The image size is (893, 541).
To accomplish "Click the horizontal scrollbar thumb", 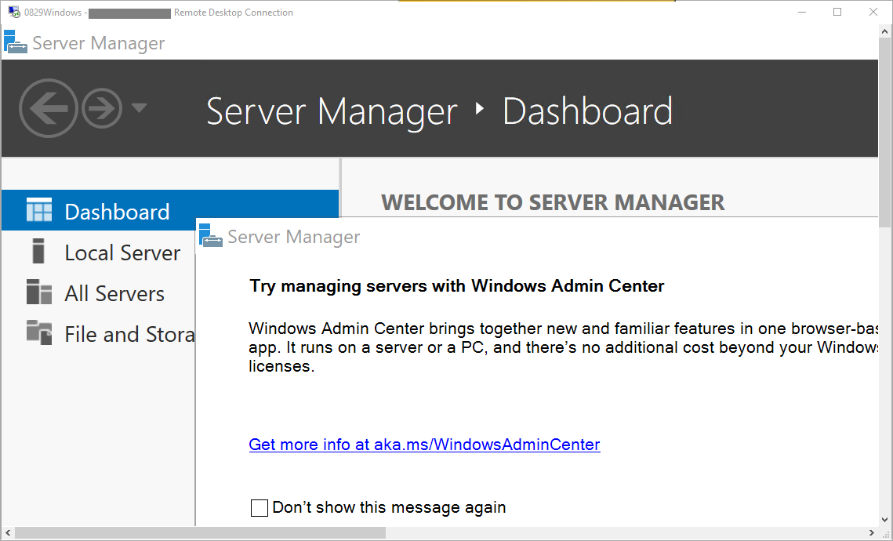I will 201,533.
